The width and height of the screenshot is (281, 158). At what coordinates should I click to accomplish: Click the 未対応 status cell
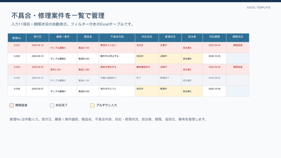coord(147,48)
